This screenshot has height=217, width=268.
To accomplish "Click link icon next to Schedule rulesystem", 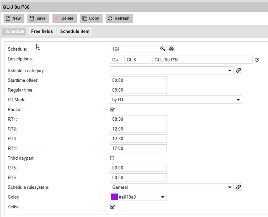I will pos(239,187).
